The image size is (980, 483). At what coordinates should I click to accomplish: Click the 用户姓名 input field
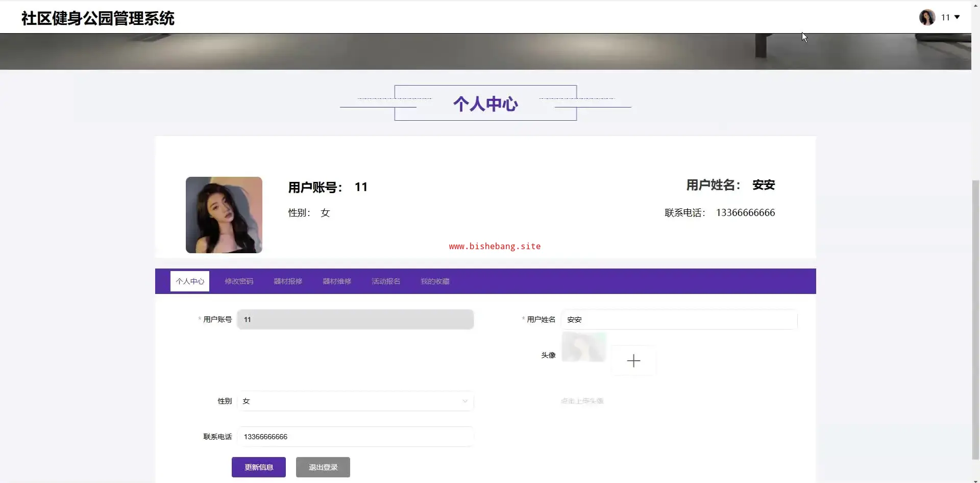[679, 319]
